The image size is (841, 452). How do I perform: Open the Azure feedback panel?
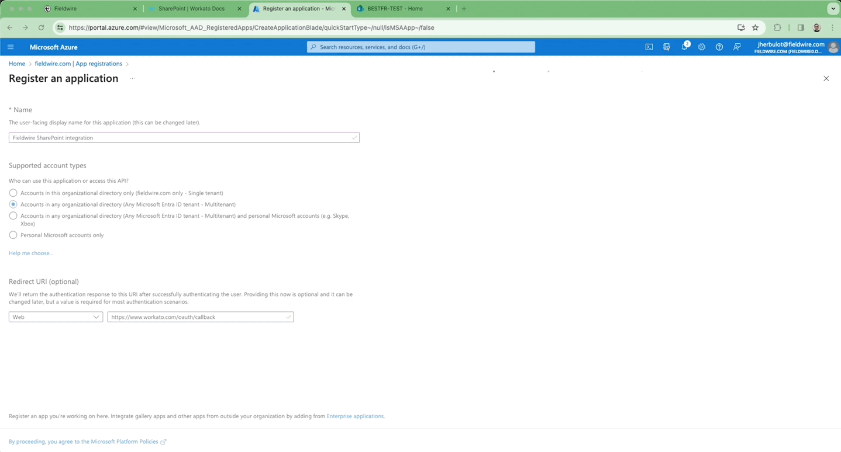point(736,47)
